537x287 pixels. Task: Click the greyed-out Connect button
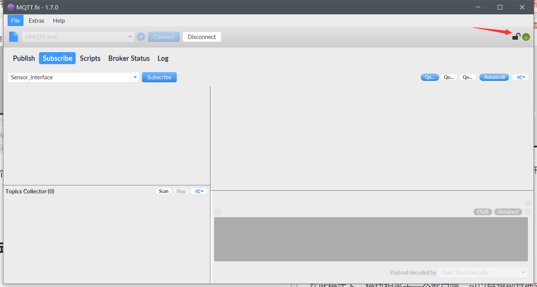(x=164, y=37)
